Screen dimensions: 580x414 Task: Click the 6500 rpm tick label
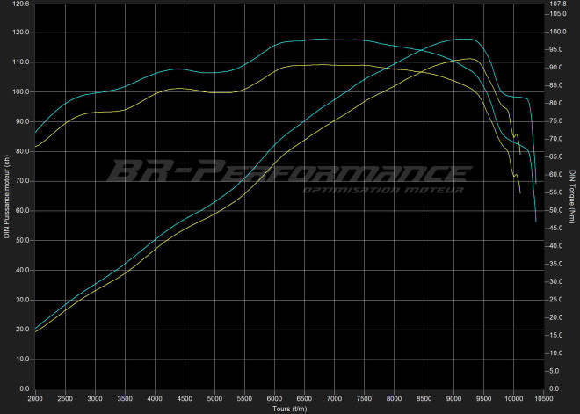coord(304,399)
